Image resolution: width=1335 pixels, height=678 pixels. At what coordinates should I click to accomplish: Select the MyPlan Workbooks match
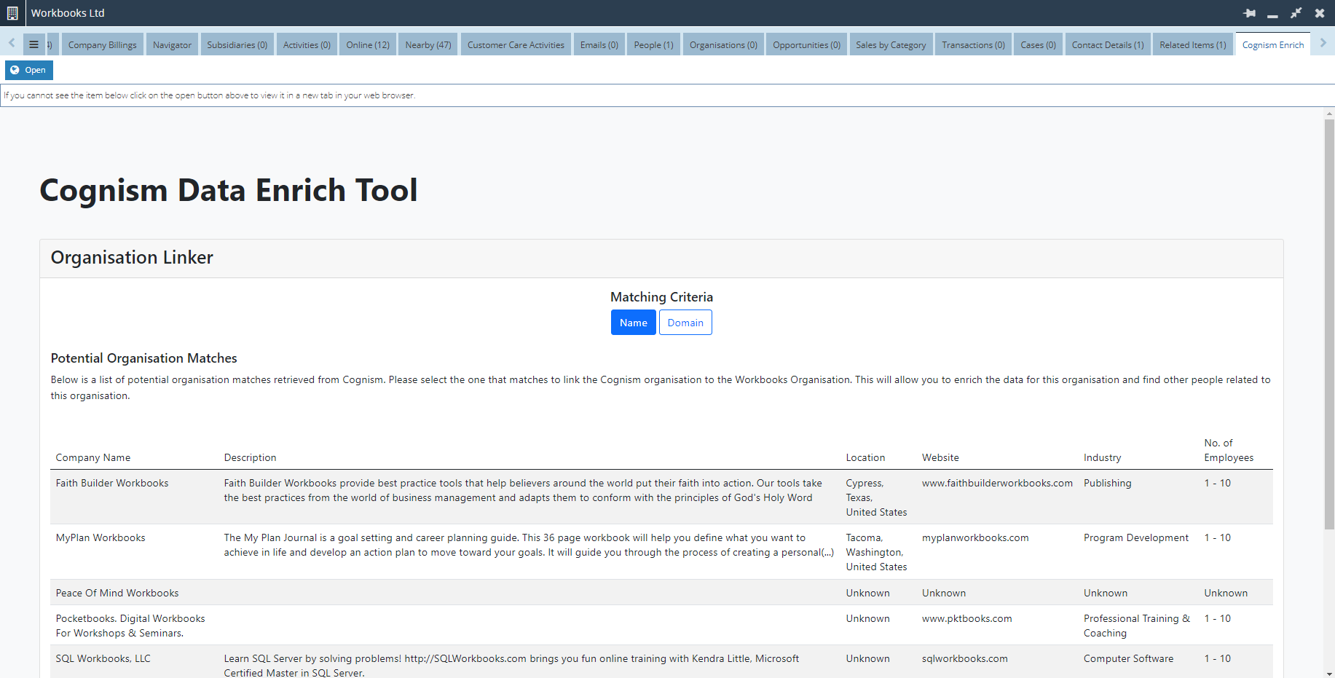(x=661, y=552)
